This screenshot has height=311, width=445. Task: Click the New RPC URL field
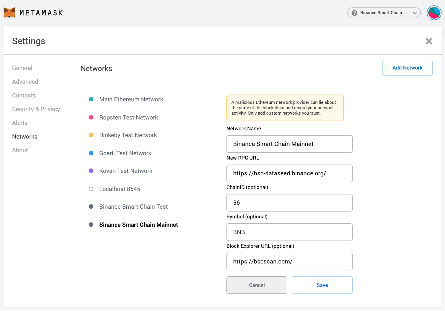[289, 173]
